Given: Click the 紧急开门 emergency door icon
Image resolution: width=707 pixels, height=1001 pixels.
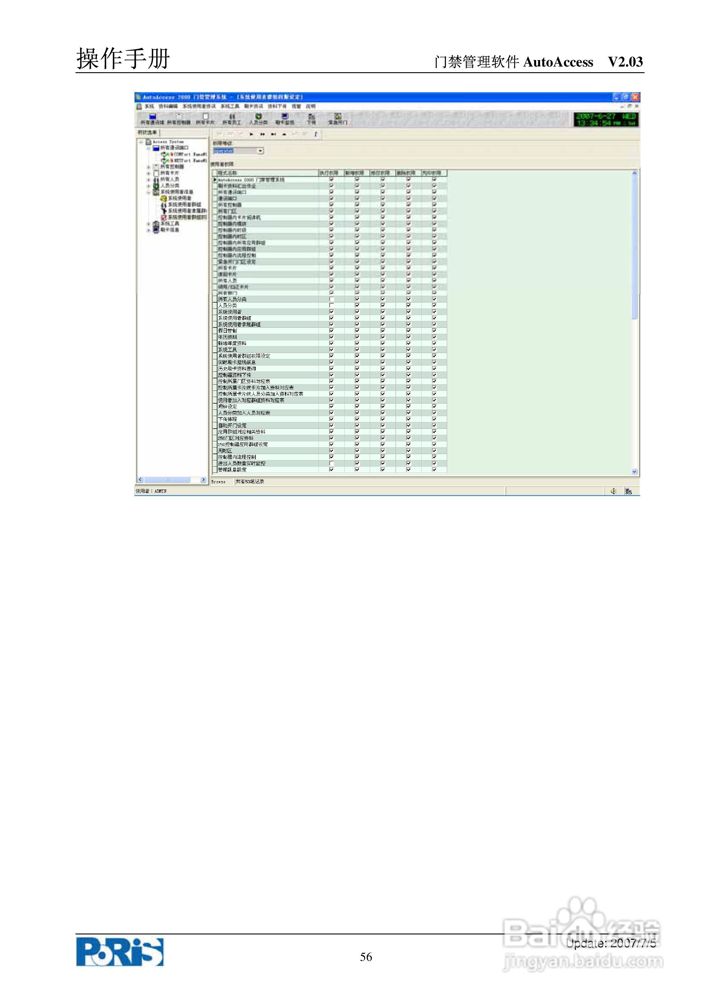Looking at the screenshot, I should click(x=338, y=119).
